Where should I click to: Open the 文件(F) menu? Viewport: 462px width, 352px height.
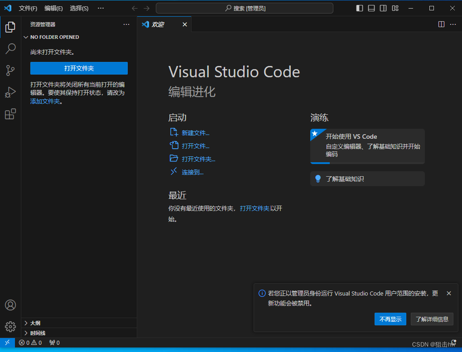point(28,8)
